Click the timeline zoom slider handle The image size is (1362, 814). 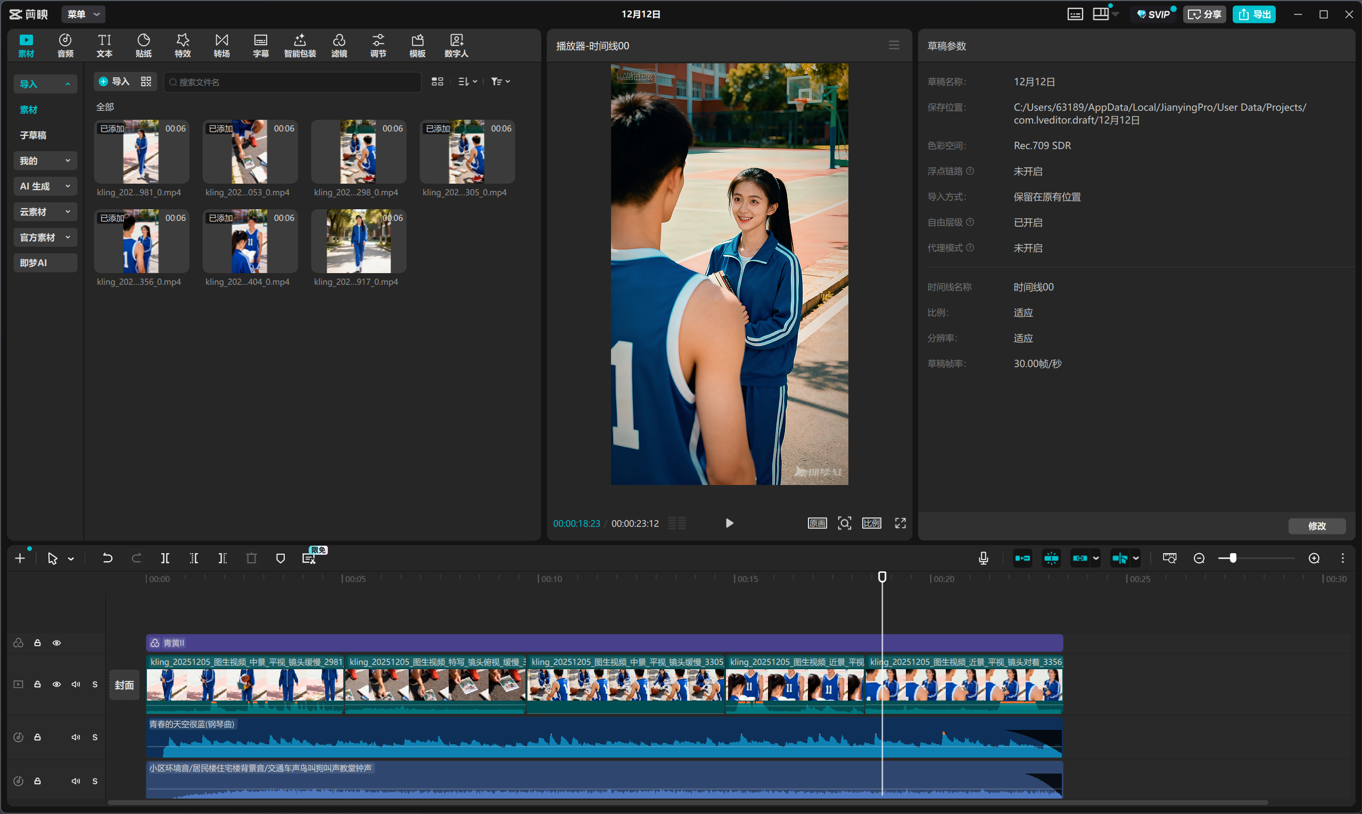[x=1233, y=558]
